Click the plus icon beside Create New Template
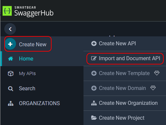The image size is (166, 125). click(x=94, y=73)
